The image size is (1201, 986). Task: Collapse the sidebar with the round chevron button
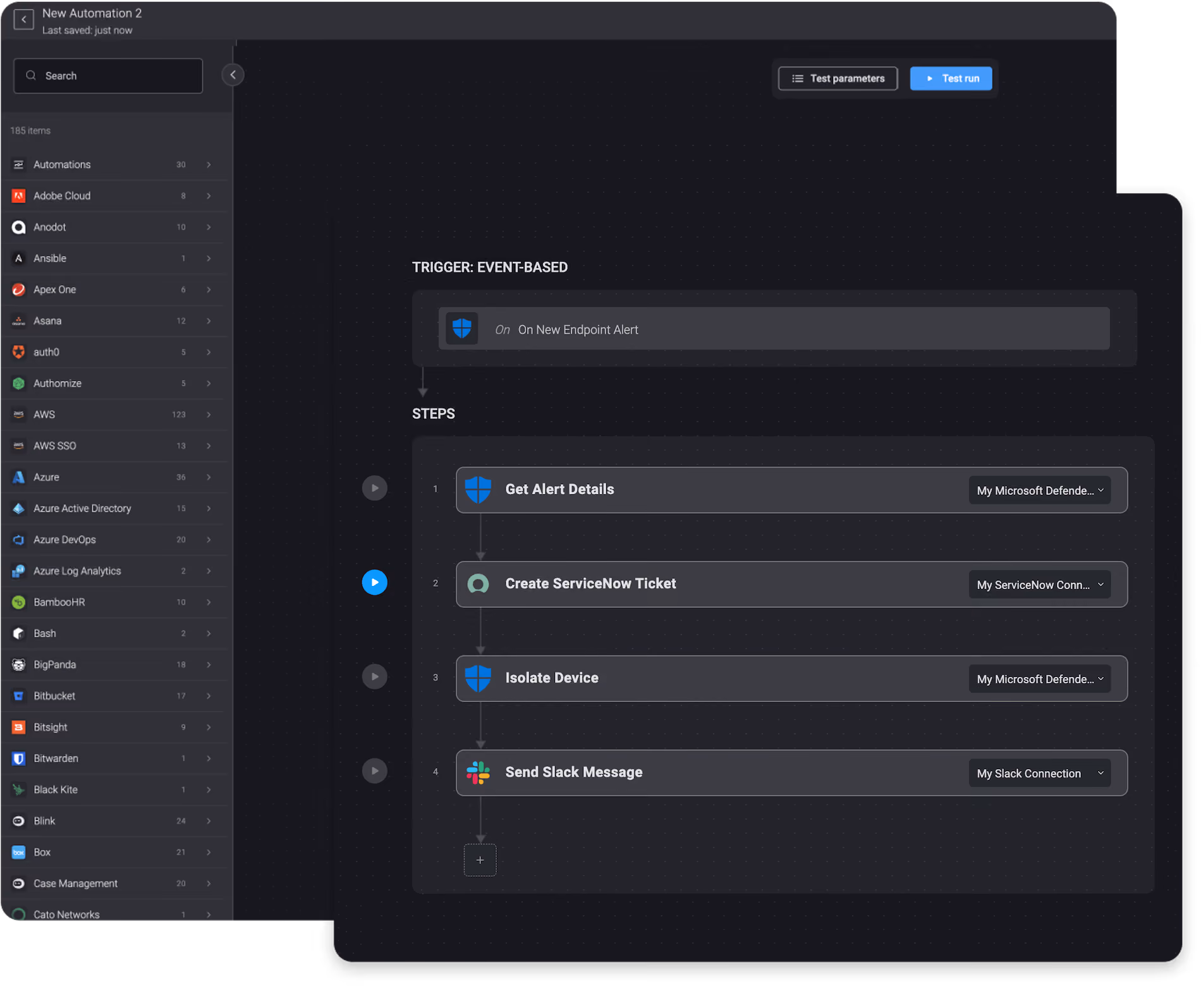(x=233, y=75)
